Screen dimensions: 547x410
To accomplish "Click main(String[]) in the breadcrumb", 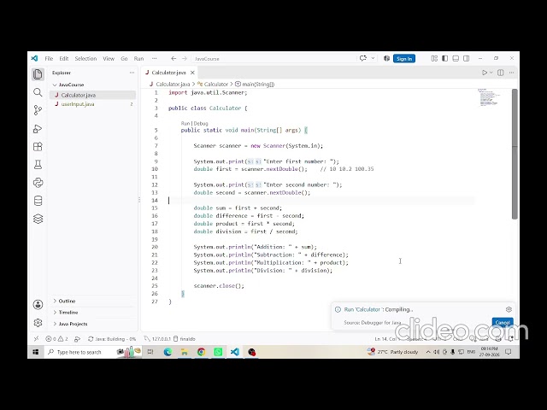I will pyautogui.click(x=258, y=84).
